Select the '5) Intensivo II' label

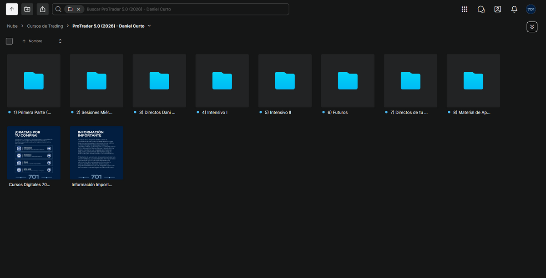point(278,112)
